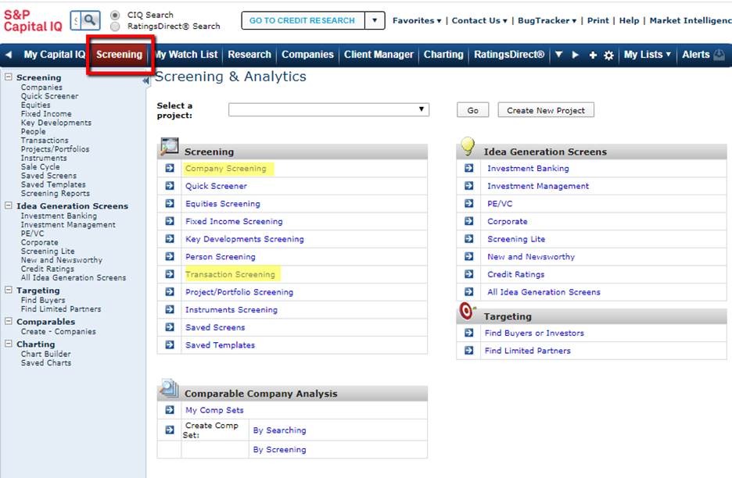This screenshot has height=478, width=732.
Task: Open the Favorites dropdown menu
Action: 416,20
